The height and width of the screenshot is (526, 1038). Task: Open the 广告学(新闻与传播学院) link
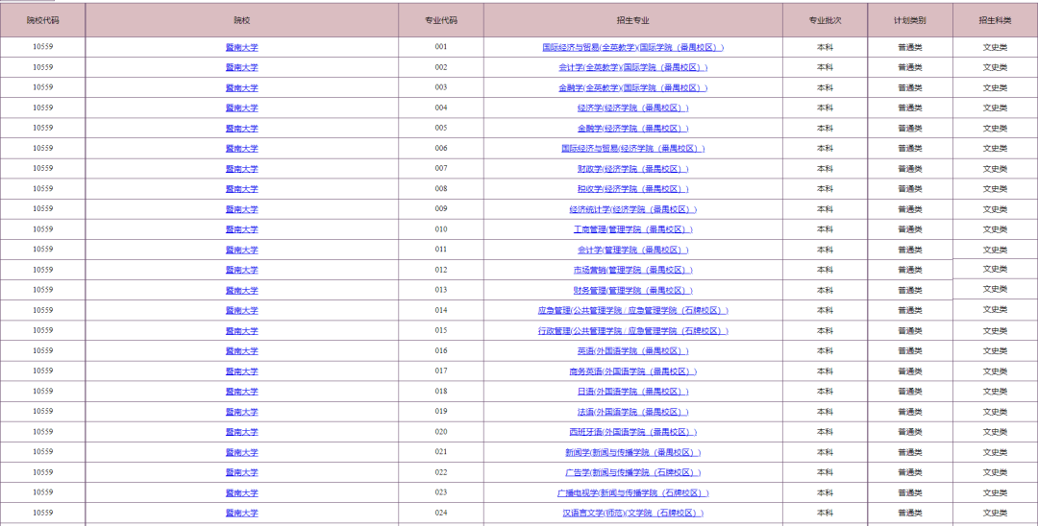(632, 472)
